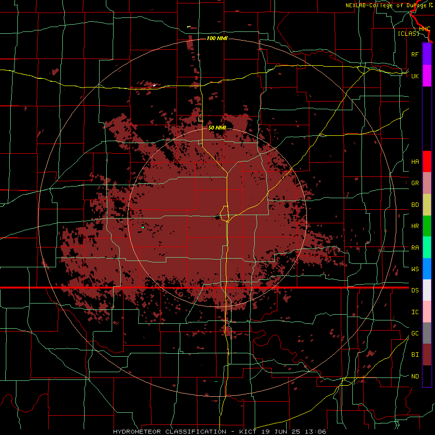Viewport: 435px width, 435px height.
Task: Click the small green rain pixel west of radar
Action: (x=143, y=228)
